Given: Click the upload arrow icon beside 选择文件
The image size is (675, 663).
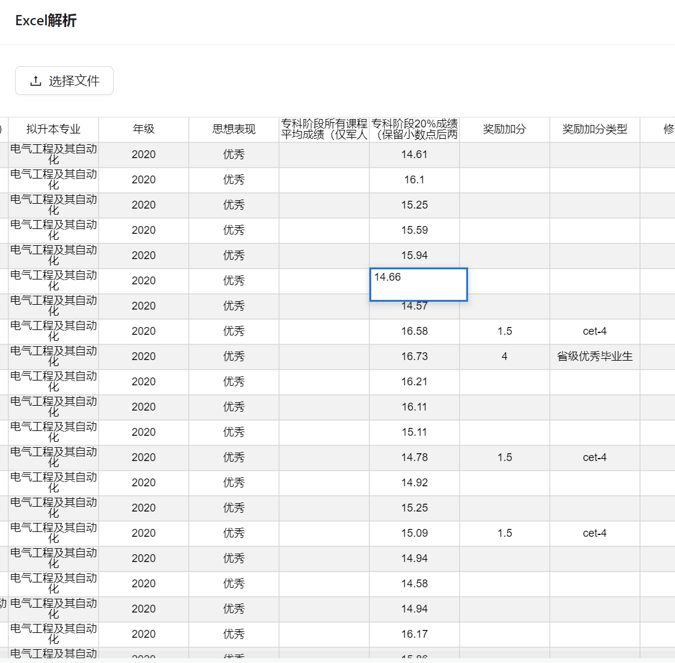Looking at the screenshot, I should tap(36, 81).
